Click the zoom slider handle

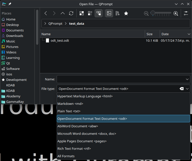tap(152, 13)
